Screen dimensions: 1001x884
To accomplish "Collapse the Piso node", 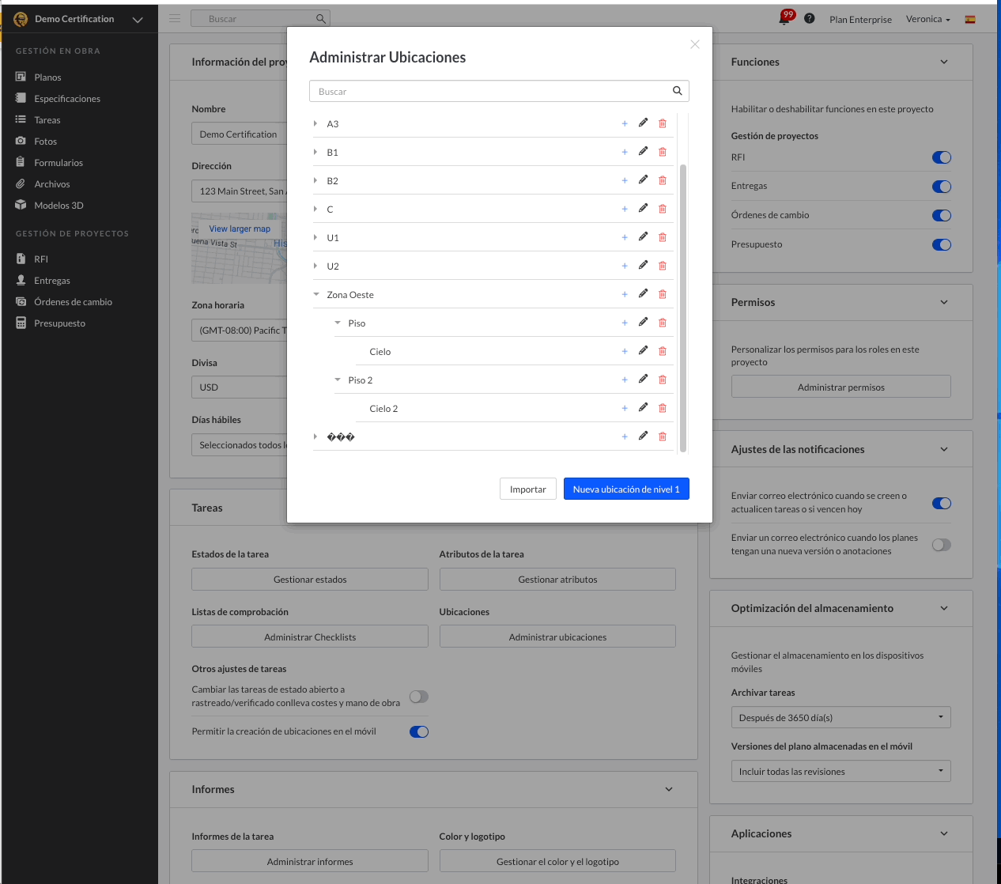I will pyautogui.click(x=338, y=323).
